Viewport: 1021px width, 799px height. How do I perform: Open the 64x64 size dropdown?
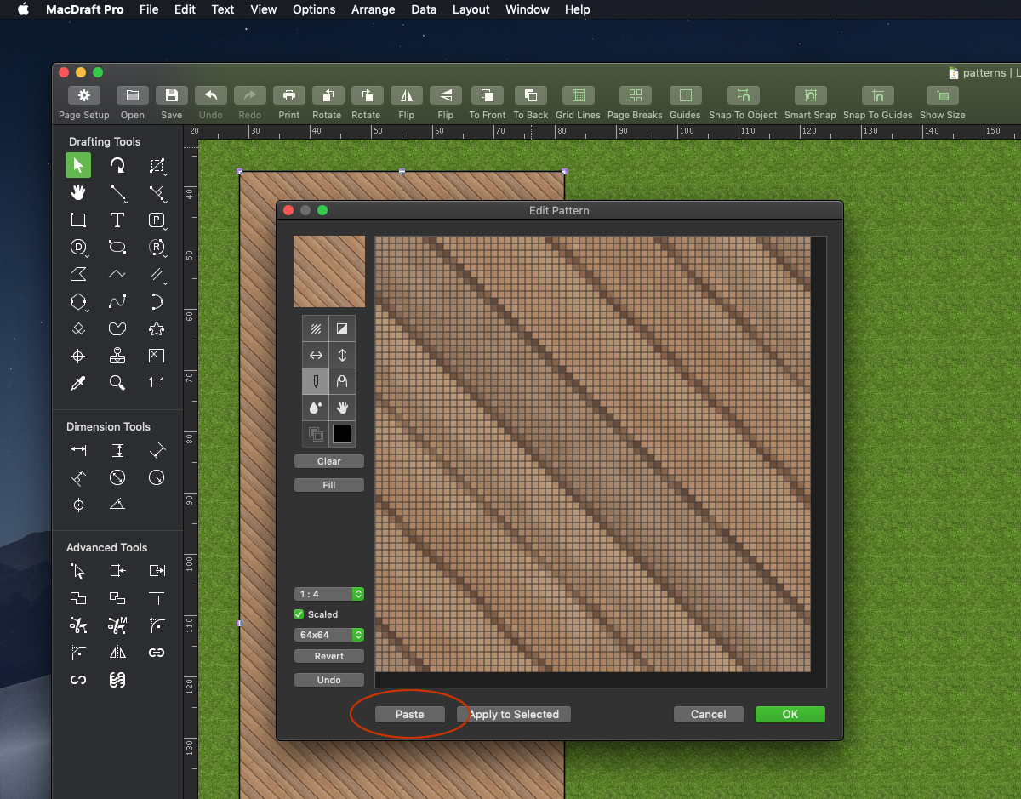click(x=329, y=635)
